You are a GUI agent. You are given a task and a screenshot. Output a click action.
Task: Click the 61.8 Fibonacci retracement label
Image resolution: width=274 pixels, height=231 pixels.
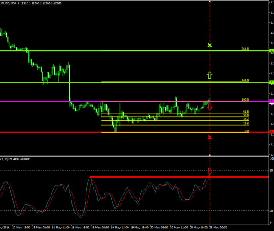(246, 112)
